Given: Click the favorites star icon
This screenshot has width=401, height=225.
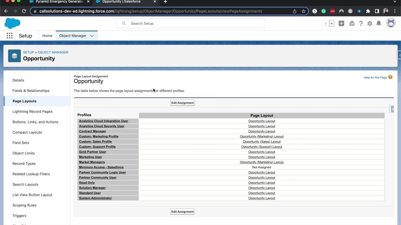Looking at the screenshot, I should pos(326,23).
